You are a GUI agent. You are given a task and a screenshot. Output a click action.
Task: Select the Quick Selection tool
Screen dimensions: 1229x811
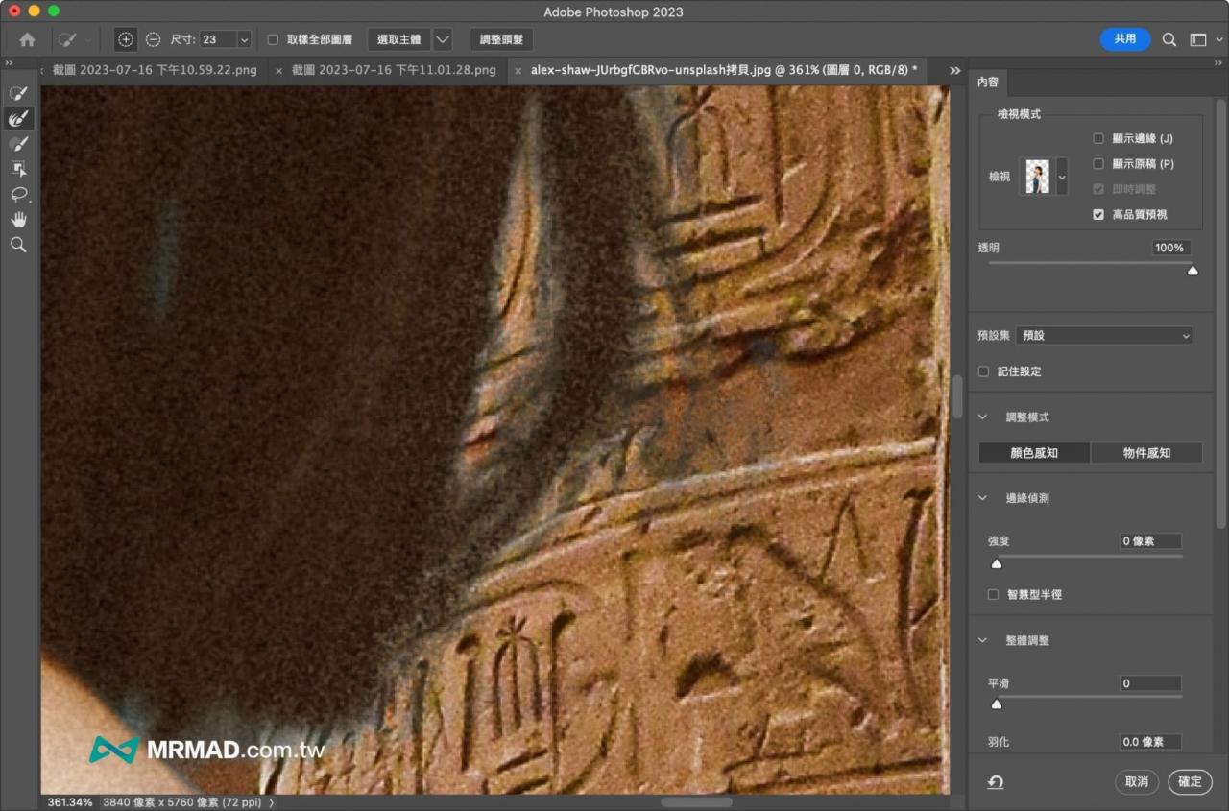click(18, 93)
